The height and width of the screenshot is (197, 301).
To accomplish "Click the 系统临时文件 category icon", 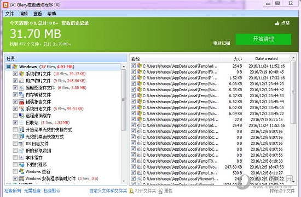I will click(x=21, y=74).
